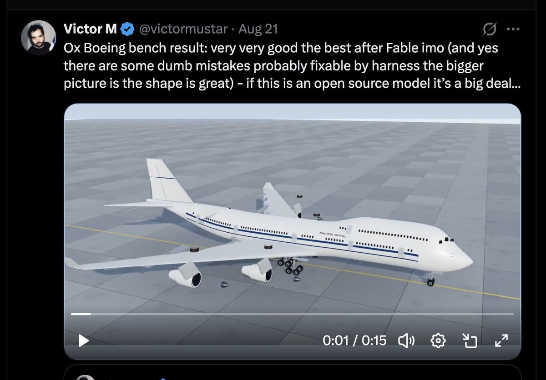This screenshot has width=546, height=380.
Task: Open the three-dot More menu on tweet
Action: [x=513, y=29]
